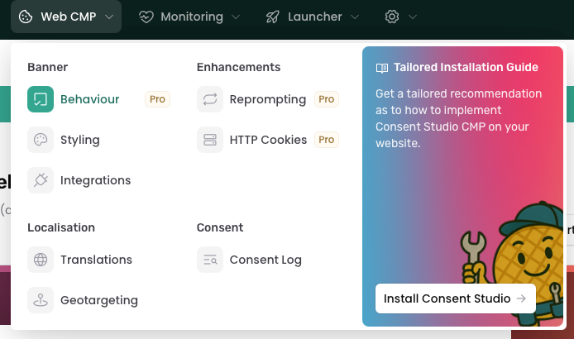Click the Reprompting loop icon
This screenshot has height=339, width=574.
coord(210,99)
